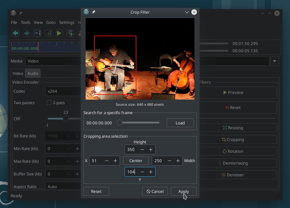The image size is (290, 208).
Task: Click the green play encode icon
Action: point(59,34)
